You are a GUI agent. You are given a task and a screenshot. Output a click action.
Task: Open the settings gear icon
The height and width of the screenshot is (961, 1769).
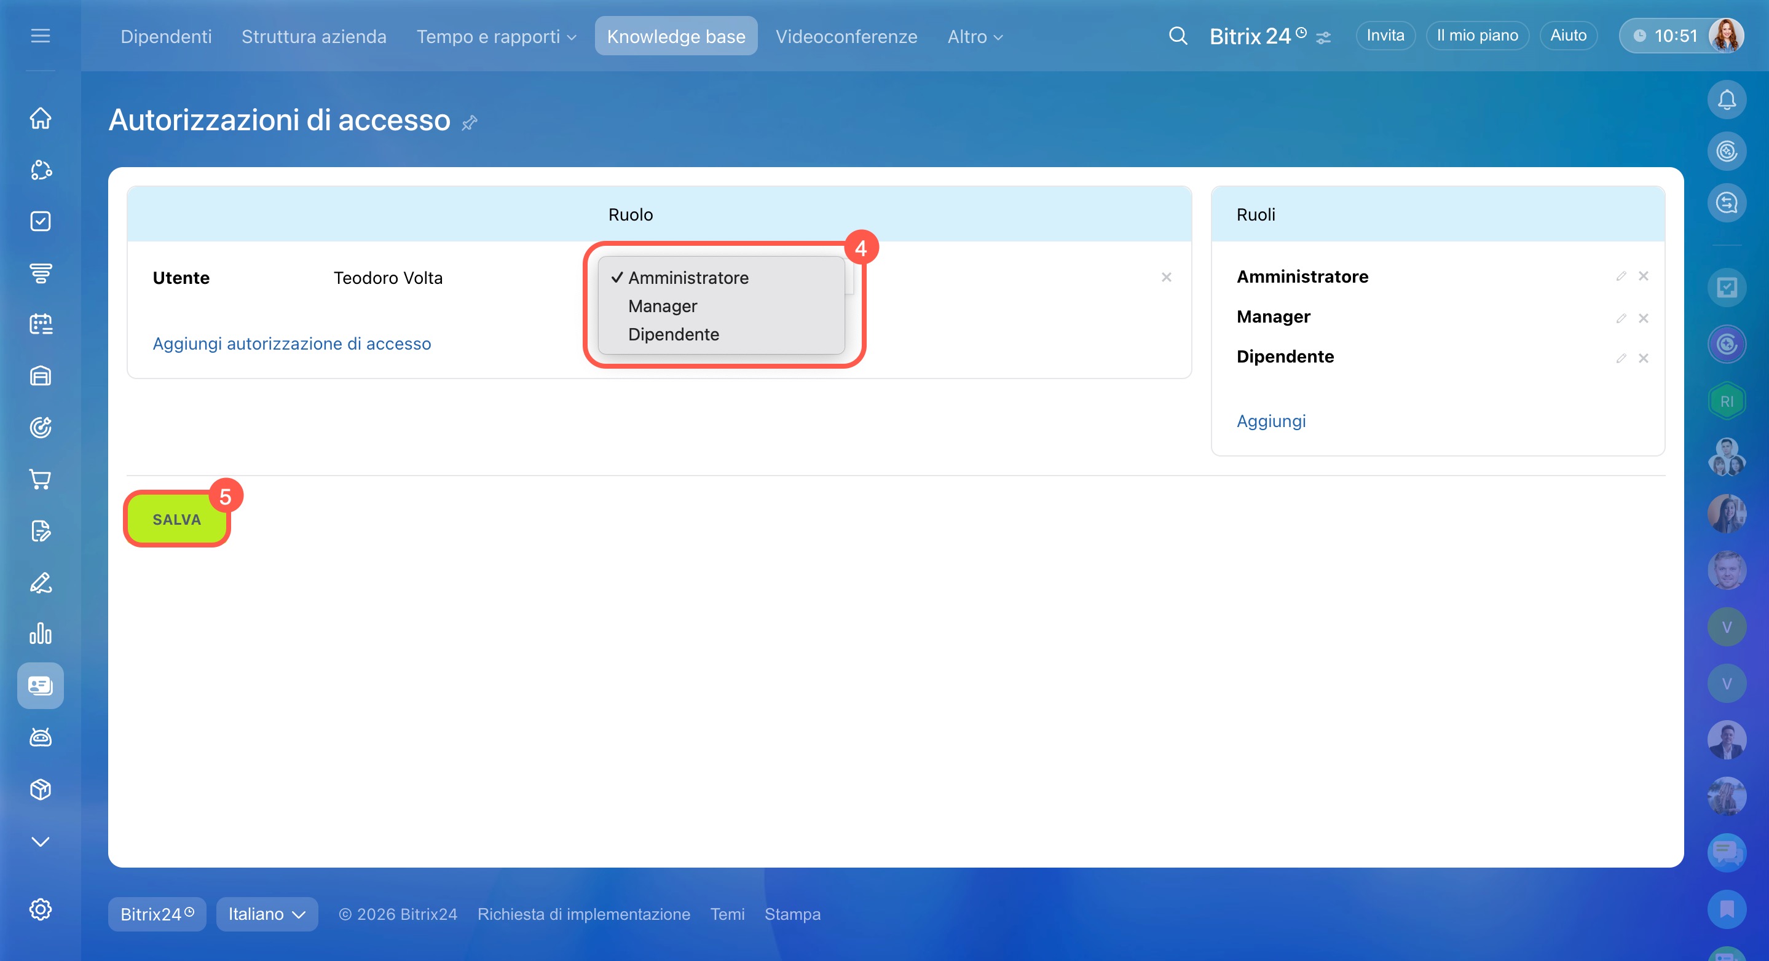click(x=41, y=909)
